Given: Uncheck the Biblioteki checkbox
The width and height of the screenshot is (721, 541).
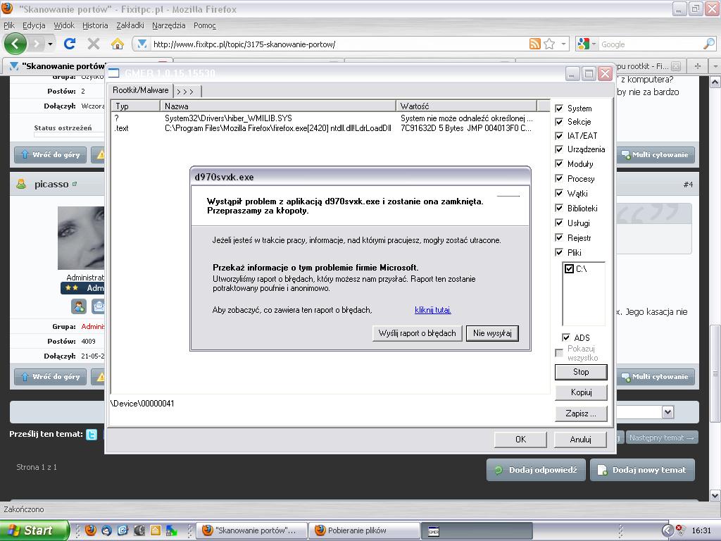Looking at the screenshot, I should click(x=559, y=208).
